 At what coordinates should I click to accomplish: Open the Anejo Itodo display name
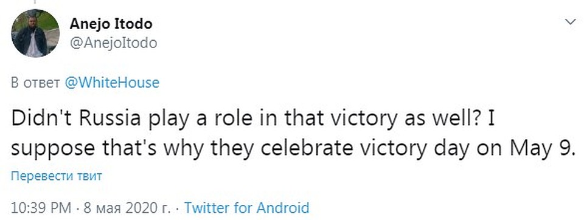click(111, 24)
